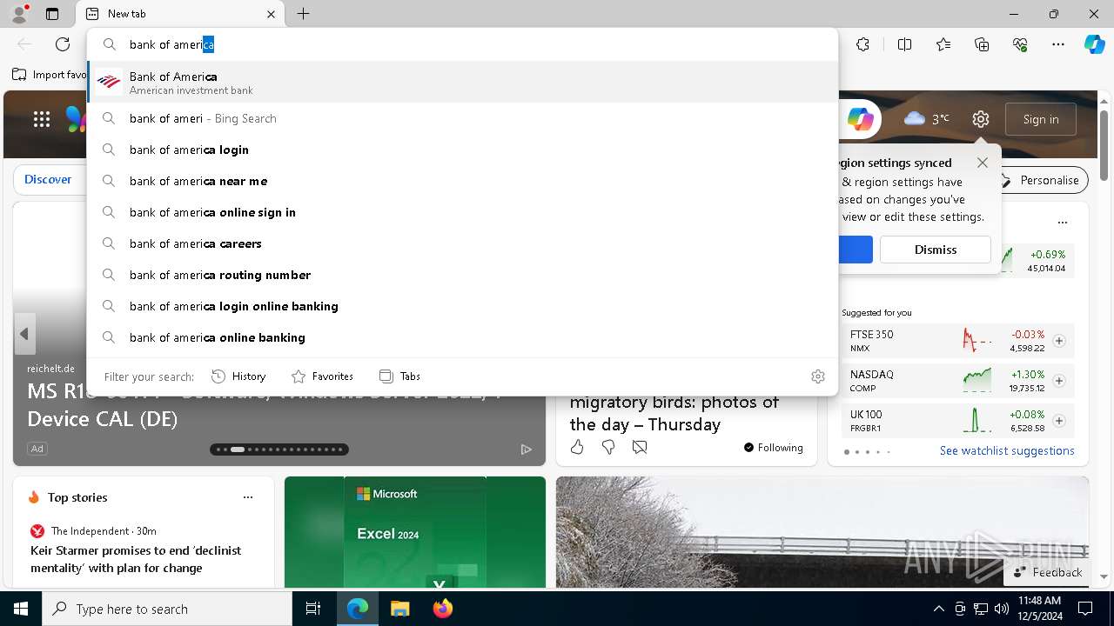Open MSN page settings gear
This screenshot has height=626, width=1114.
click(981, 119)
